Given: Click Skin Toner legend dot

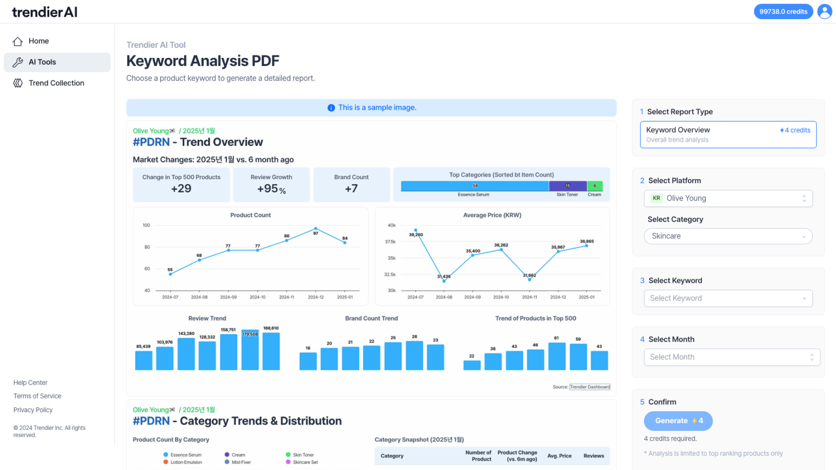Looking at the screenshot, I should (288, 455).
